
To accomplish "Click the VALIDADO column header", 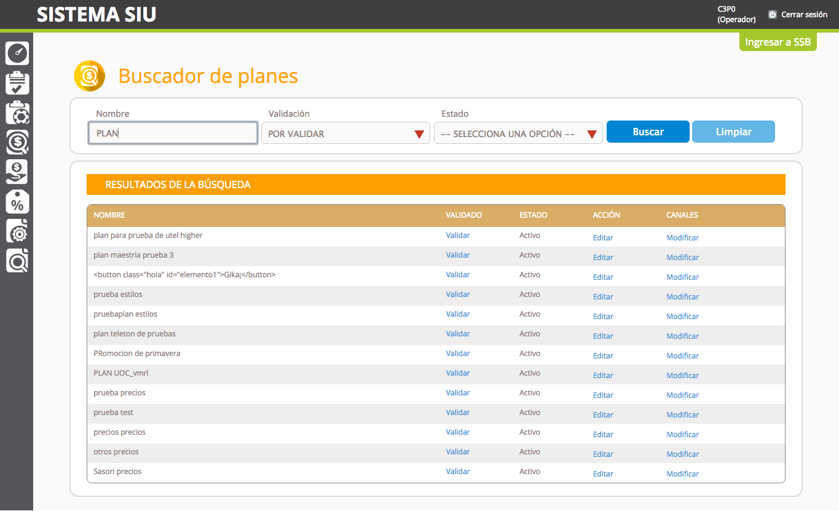I will point(464,215).
